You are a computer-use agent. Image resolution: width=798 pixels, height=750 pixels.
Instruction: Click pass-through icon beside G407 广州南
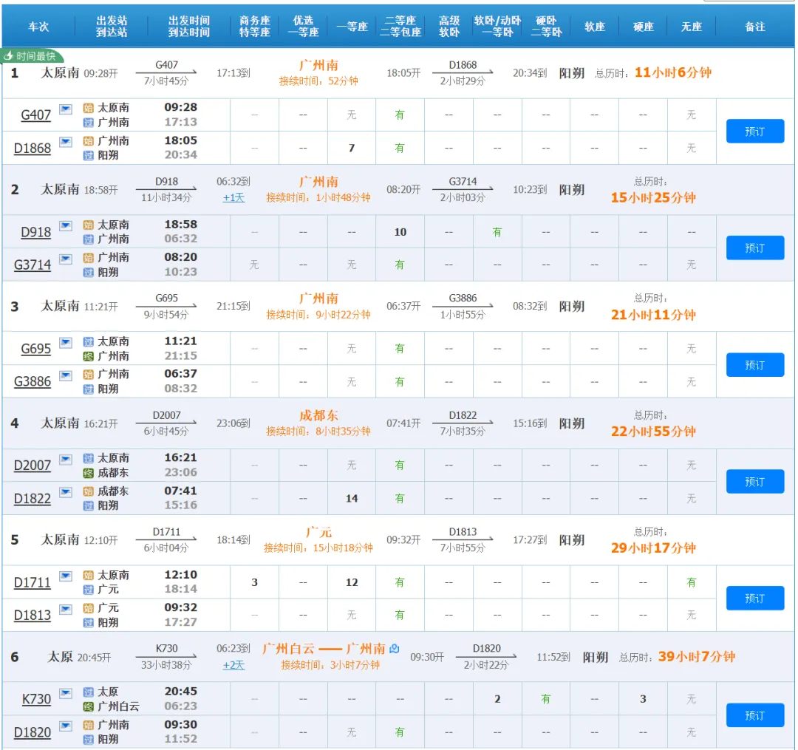88,123
